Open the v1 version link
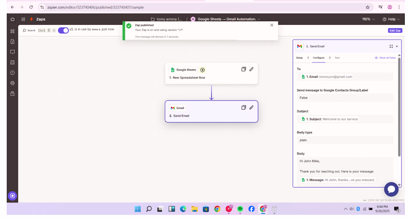This screenshot has width=408, height=218. click(x=71, y=29)
